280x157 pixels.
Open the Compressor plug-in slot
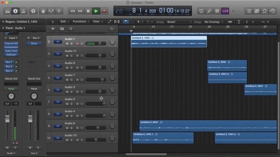[11, 47]
